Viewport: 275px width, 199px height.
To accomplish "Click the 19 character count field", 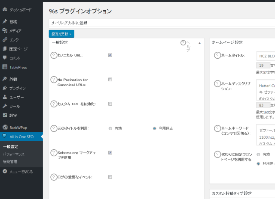I will pos(263,65).
